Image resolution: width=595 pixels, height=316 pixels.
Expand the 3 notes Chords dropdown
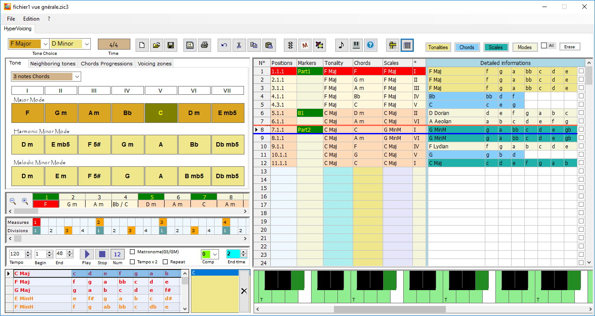click(x=77, y=76)
